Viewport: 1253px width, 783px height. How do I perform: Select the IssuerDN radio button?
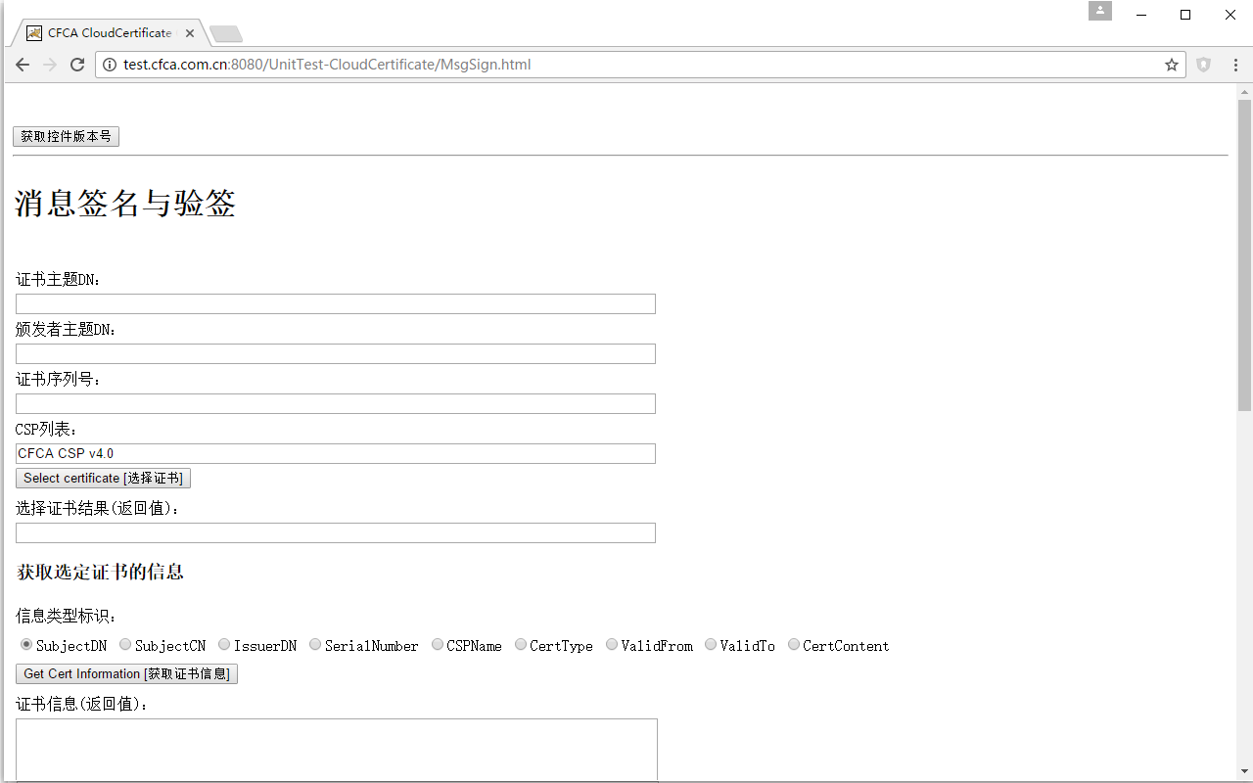(224, 644)
